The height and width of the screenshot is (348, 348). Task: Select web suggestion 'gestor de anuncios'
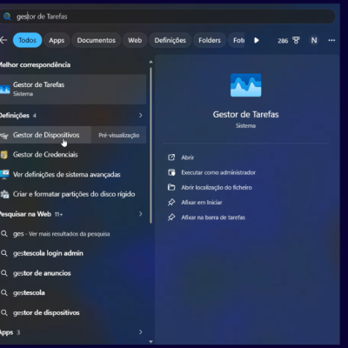tap(73, 273)
